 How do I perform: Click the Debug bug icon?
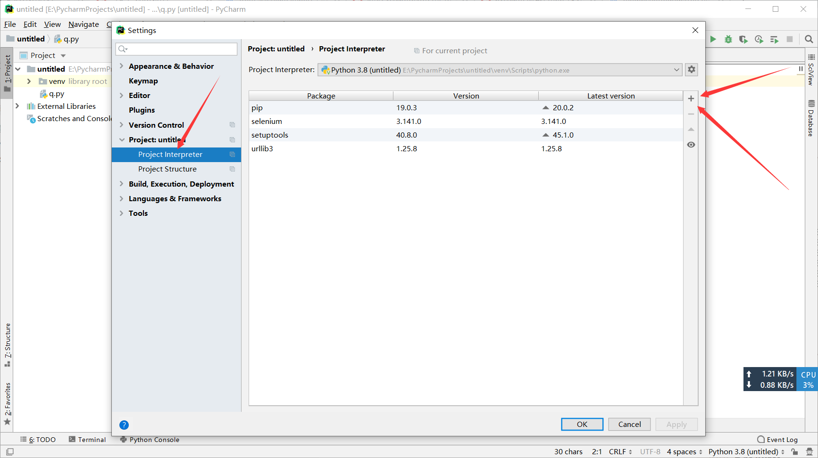[728, 39]
